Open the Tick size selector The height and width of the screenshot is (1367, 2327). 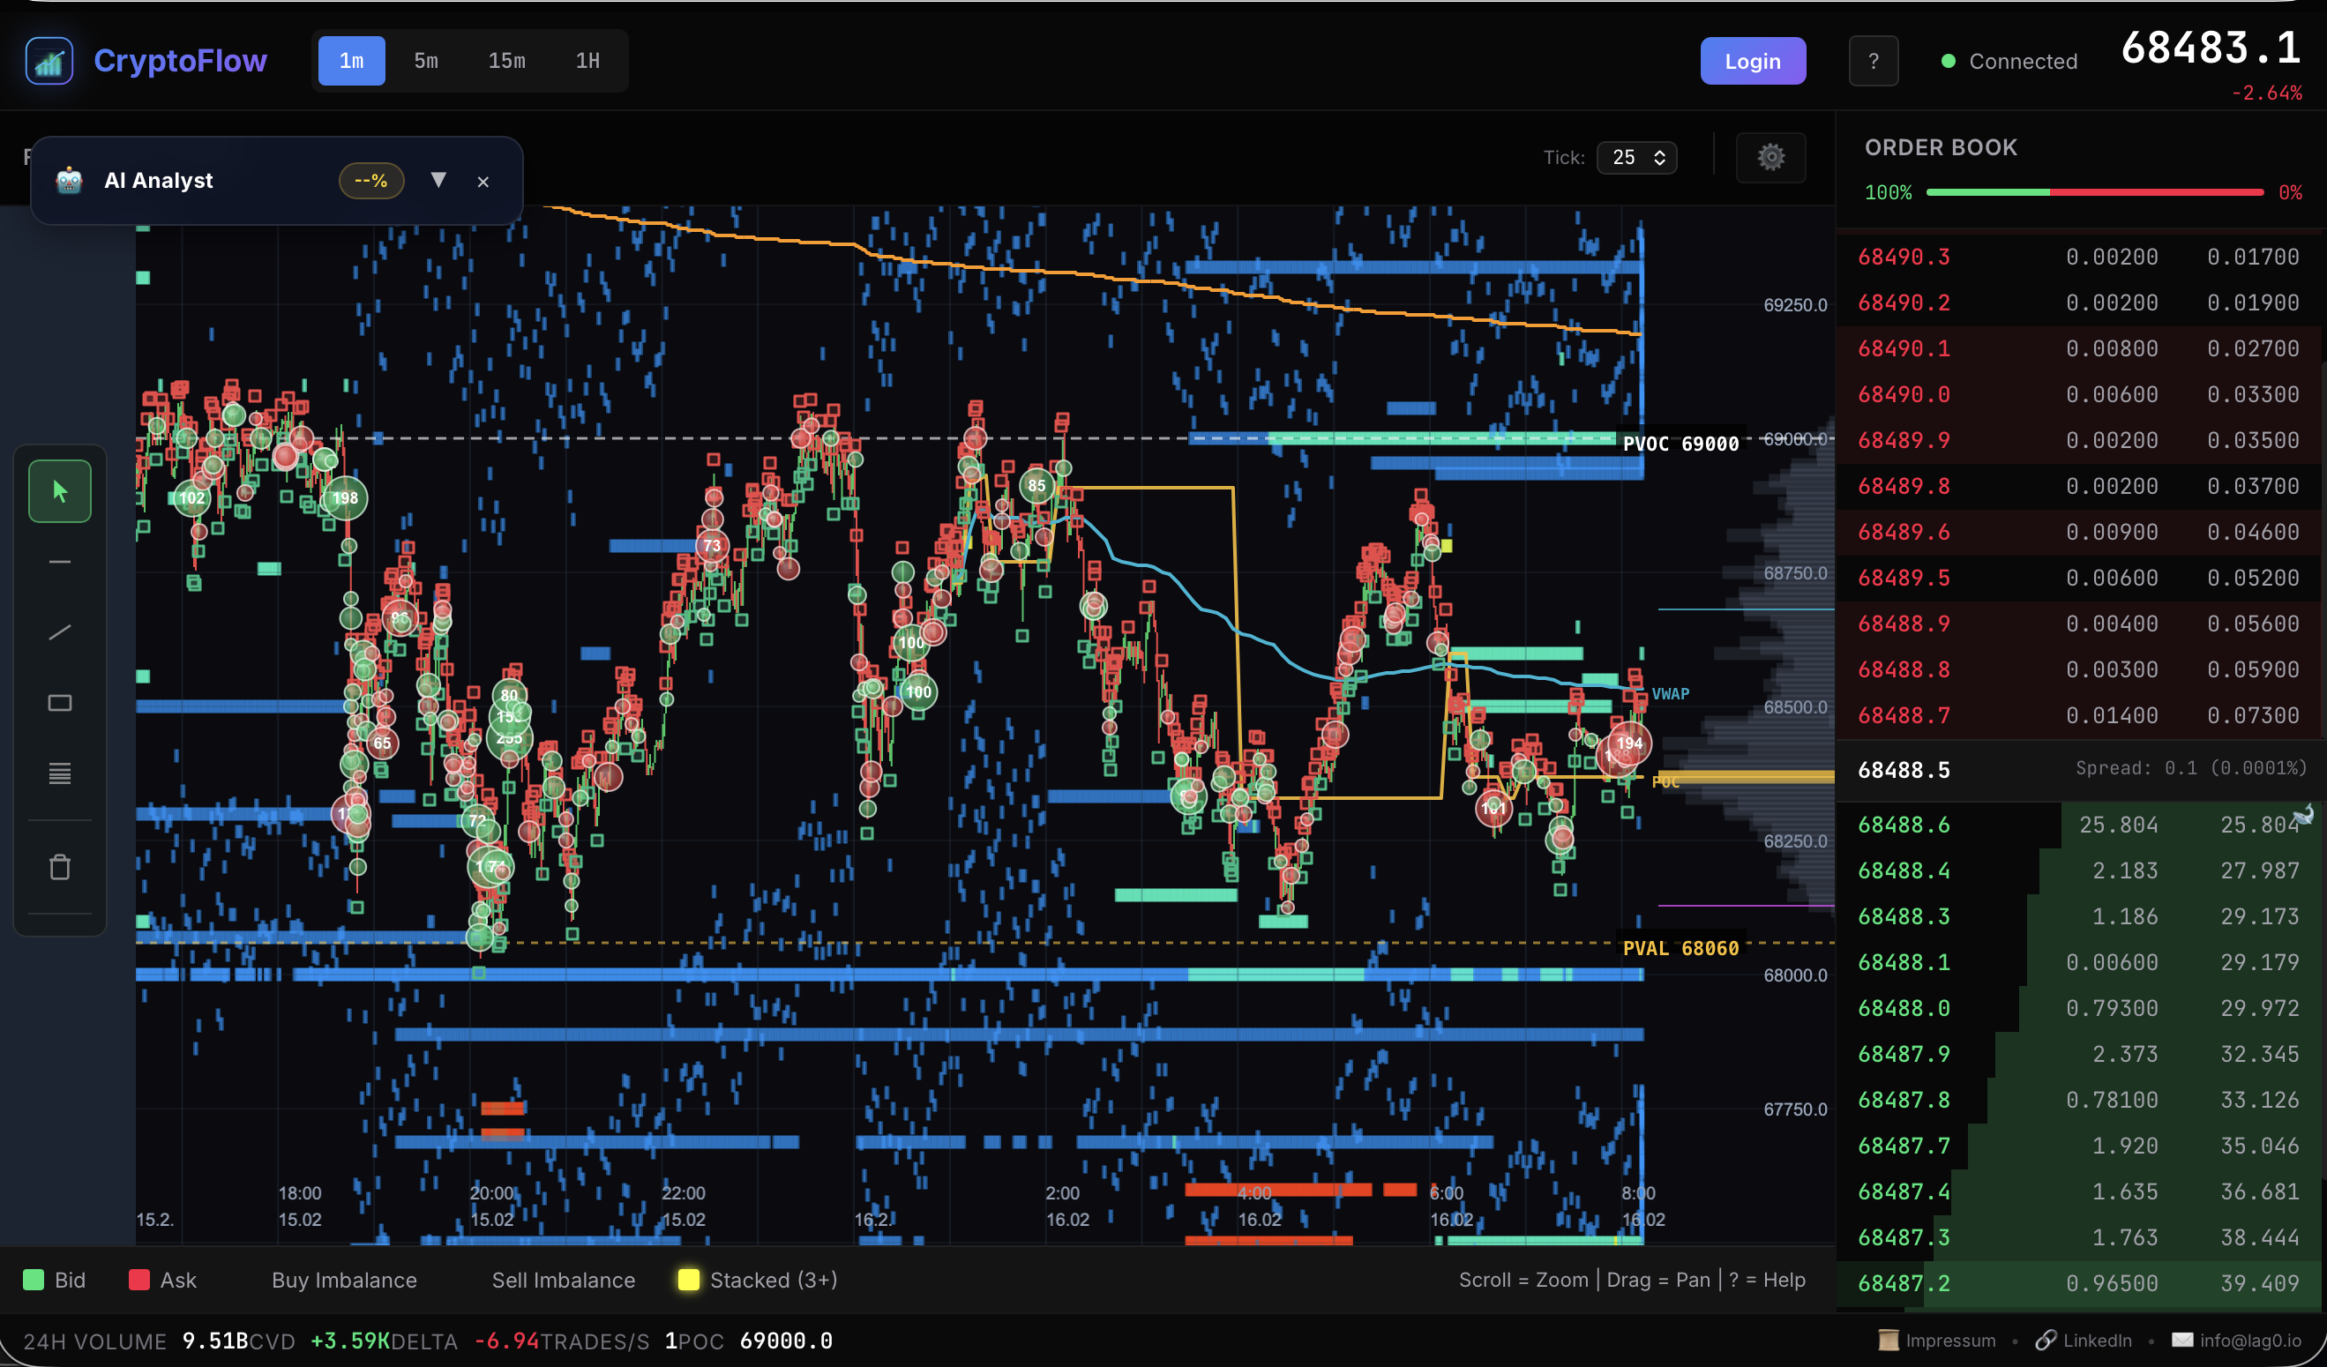click(x=1636, y=157)
